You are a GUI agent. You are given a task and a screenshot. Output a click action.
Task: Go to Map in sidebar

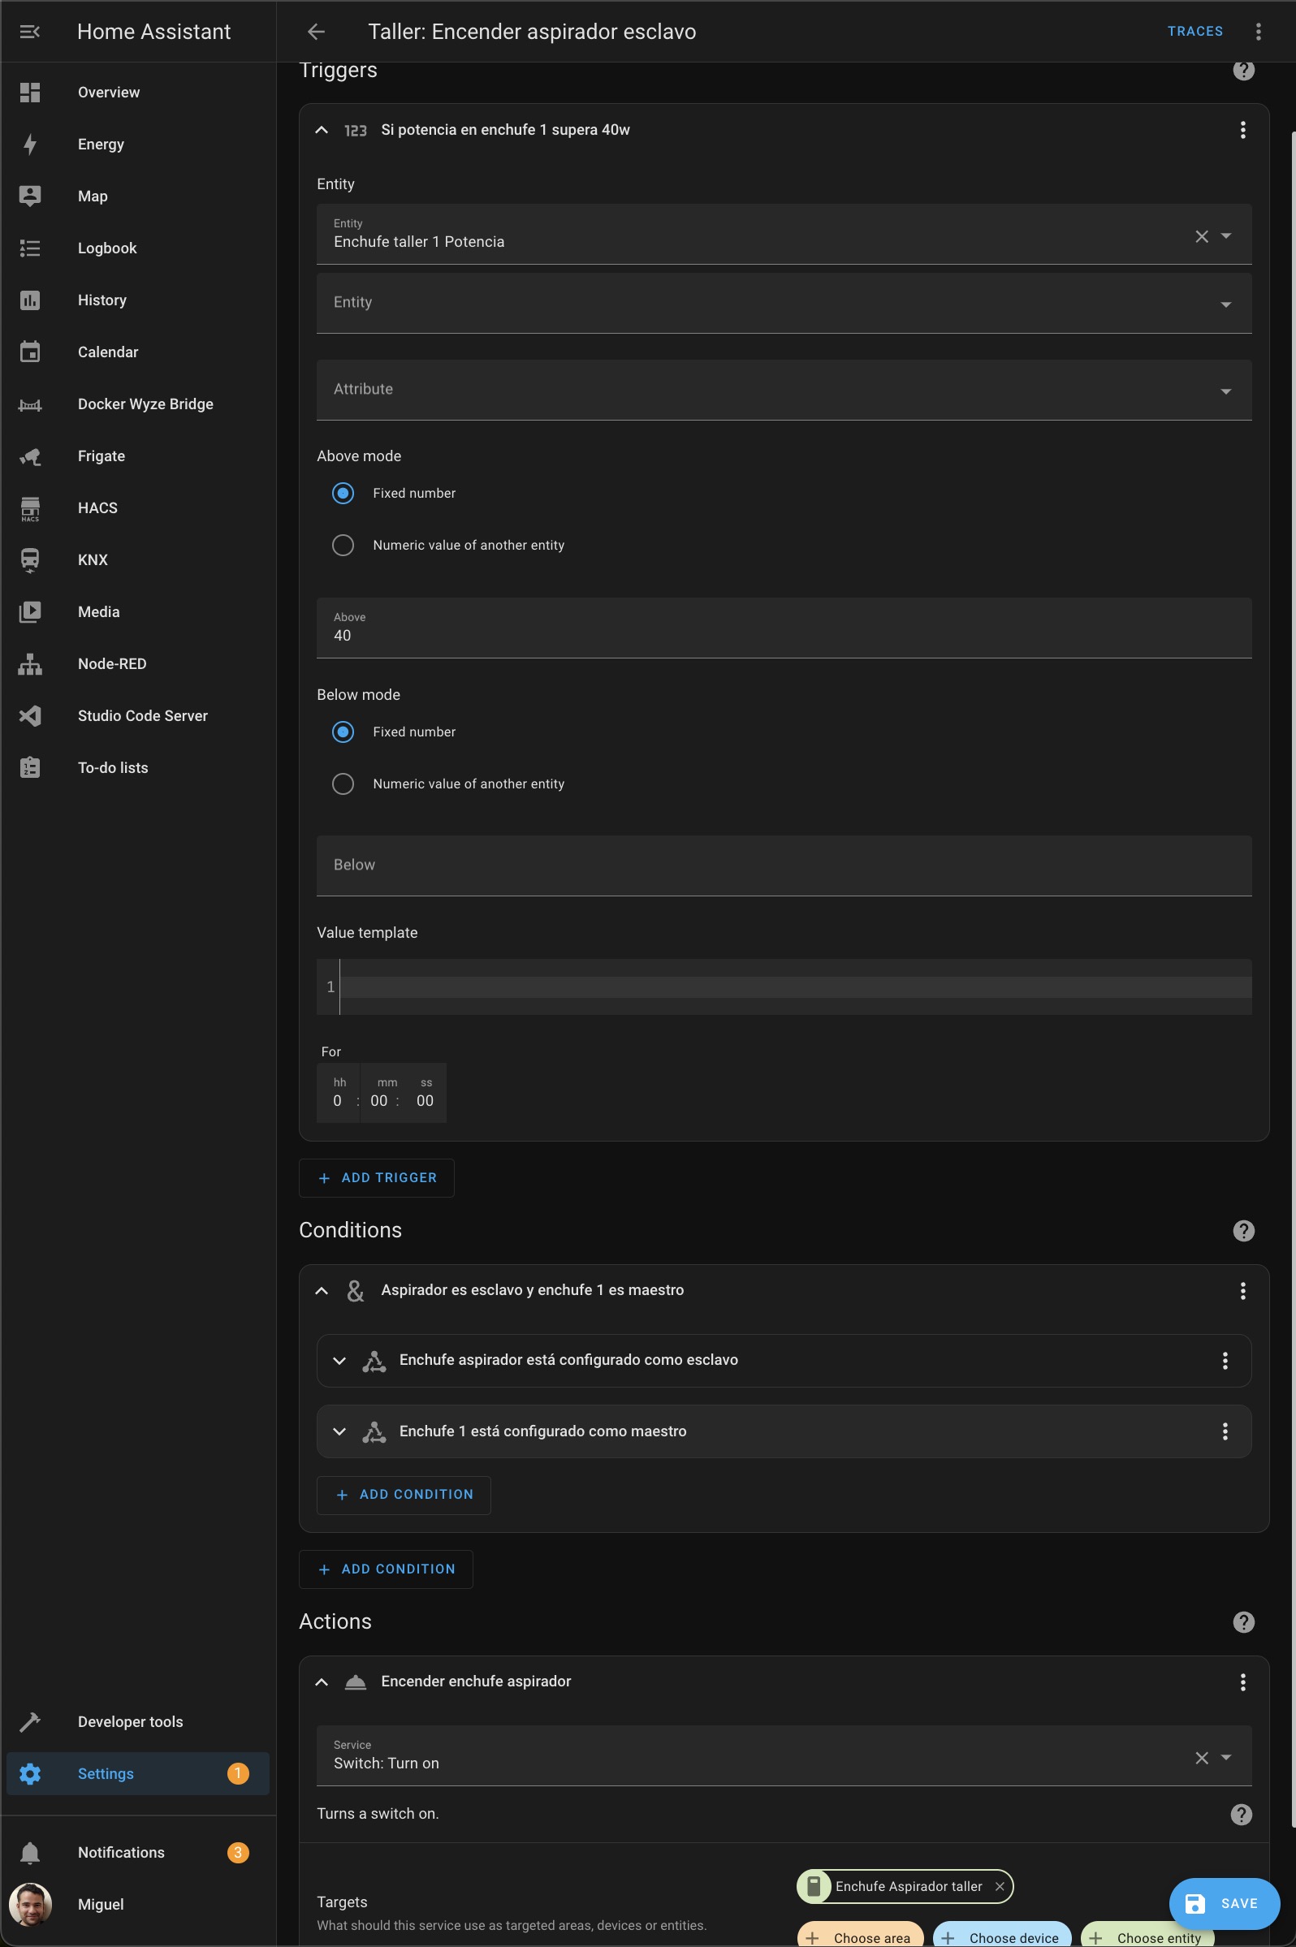(138, 196)
